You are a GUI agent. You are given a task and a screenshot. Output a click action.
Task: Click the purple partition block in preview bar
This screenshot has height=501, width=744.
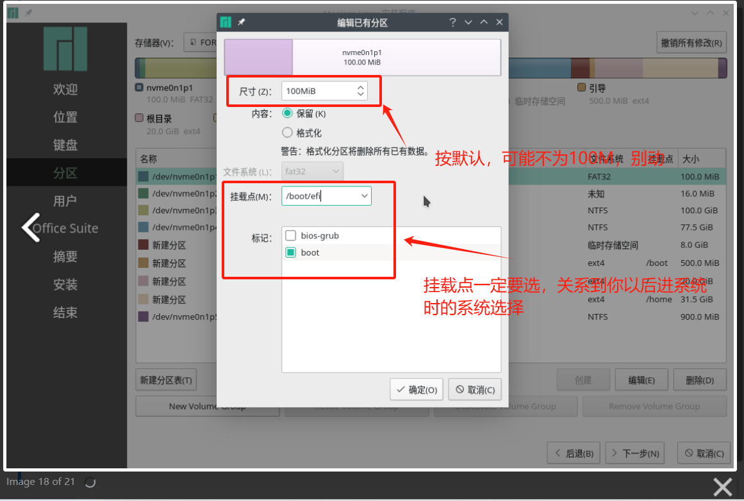[x=258, y=58]
